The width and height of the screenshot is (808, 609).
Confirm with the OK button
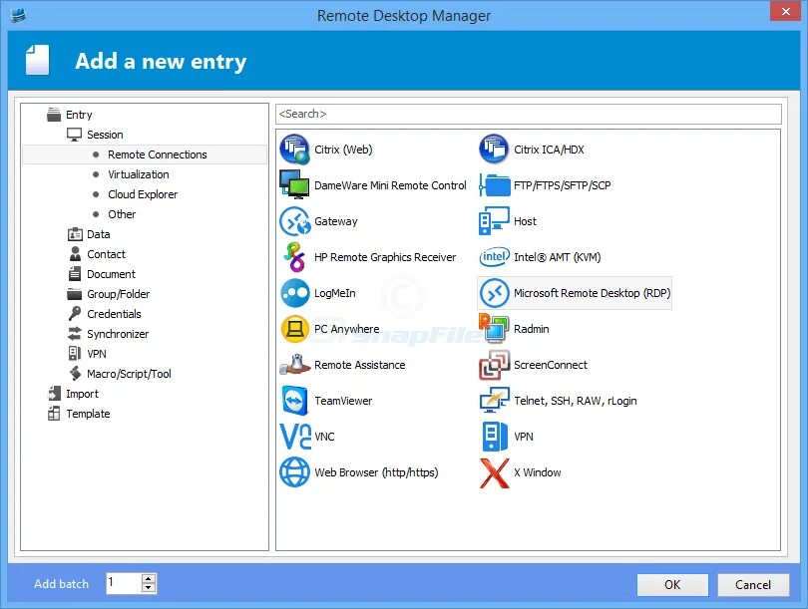point(672,585)
